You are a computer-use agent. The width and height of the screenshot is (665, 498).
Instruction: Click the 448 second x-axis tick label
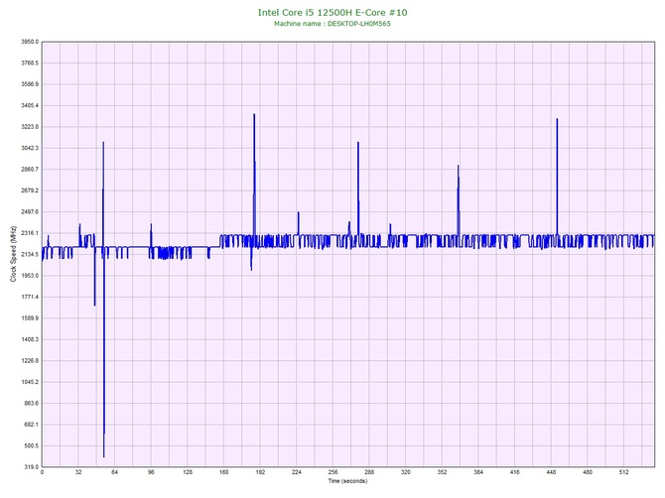tap(551, 472)
